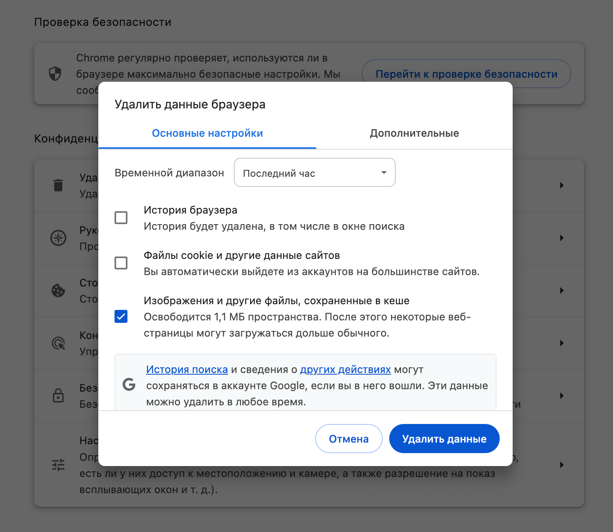Image resolution: width=613 pixels, height=532 pixels.
Task: Click the sliders icon near Настройки сайтов
Action: tap(59, 465)
